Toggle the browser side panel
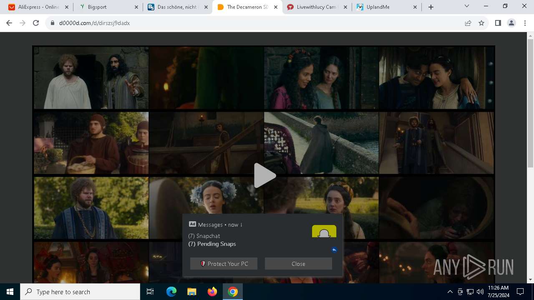534x300 pixels. coord(498,23)
